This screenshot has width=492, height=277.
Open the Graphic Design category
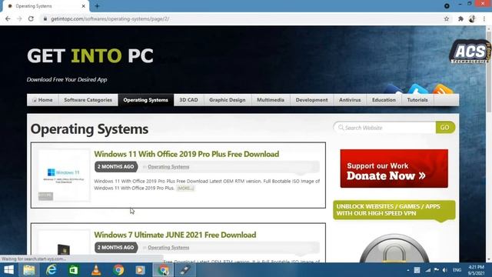[228, 100]
